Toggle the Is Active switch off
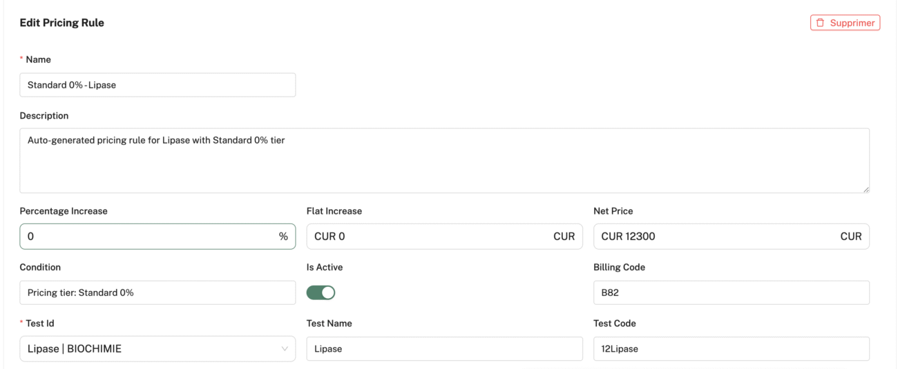Image resolution: width=898 pixels, height=369 pixels. tap(321, 292)
